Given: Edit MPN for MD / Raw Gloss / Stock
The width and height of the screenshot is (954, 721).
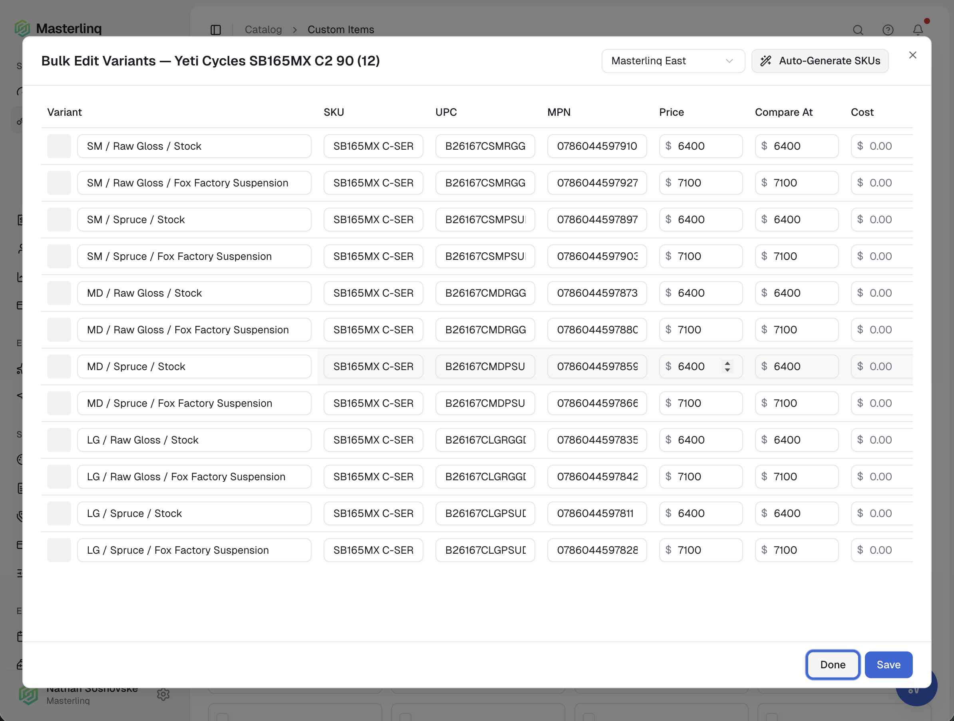Looking at the screenshot, I should pos(597,293).
